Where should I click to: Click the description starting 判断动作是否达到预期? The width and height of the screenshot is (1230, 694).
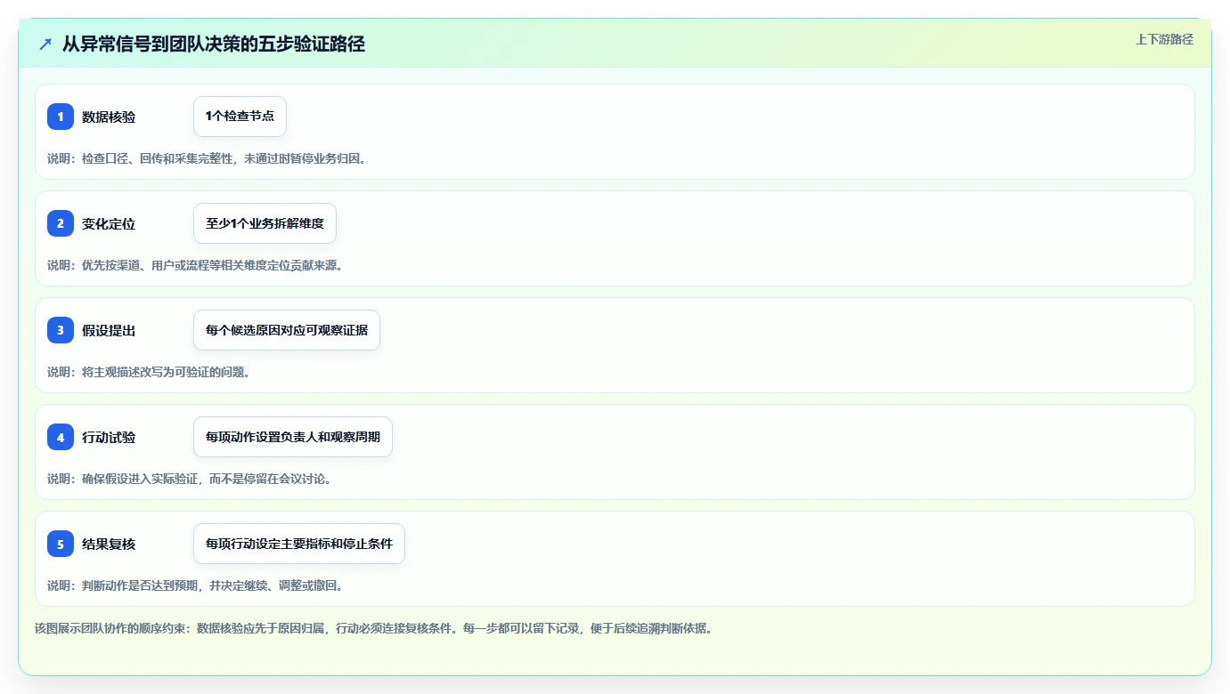(x=195, y=585)
